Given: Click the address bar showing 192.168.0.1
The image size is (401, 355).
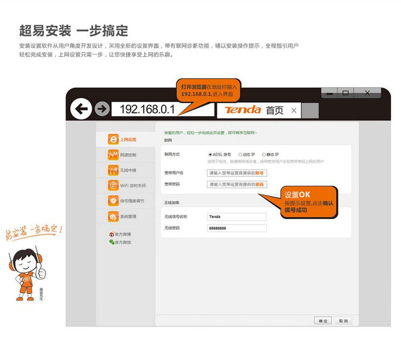Looking at the screenshot, I should 148,110.
